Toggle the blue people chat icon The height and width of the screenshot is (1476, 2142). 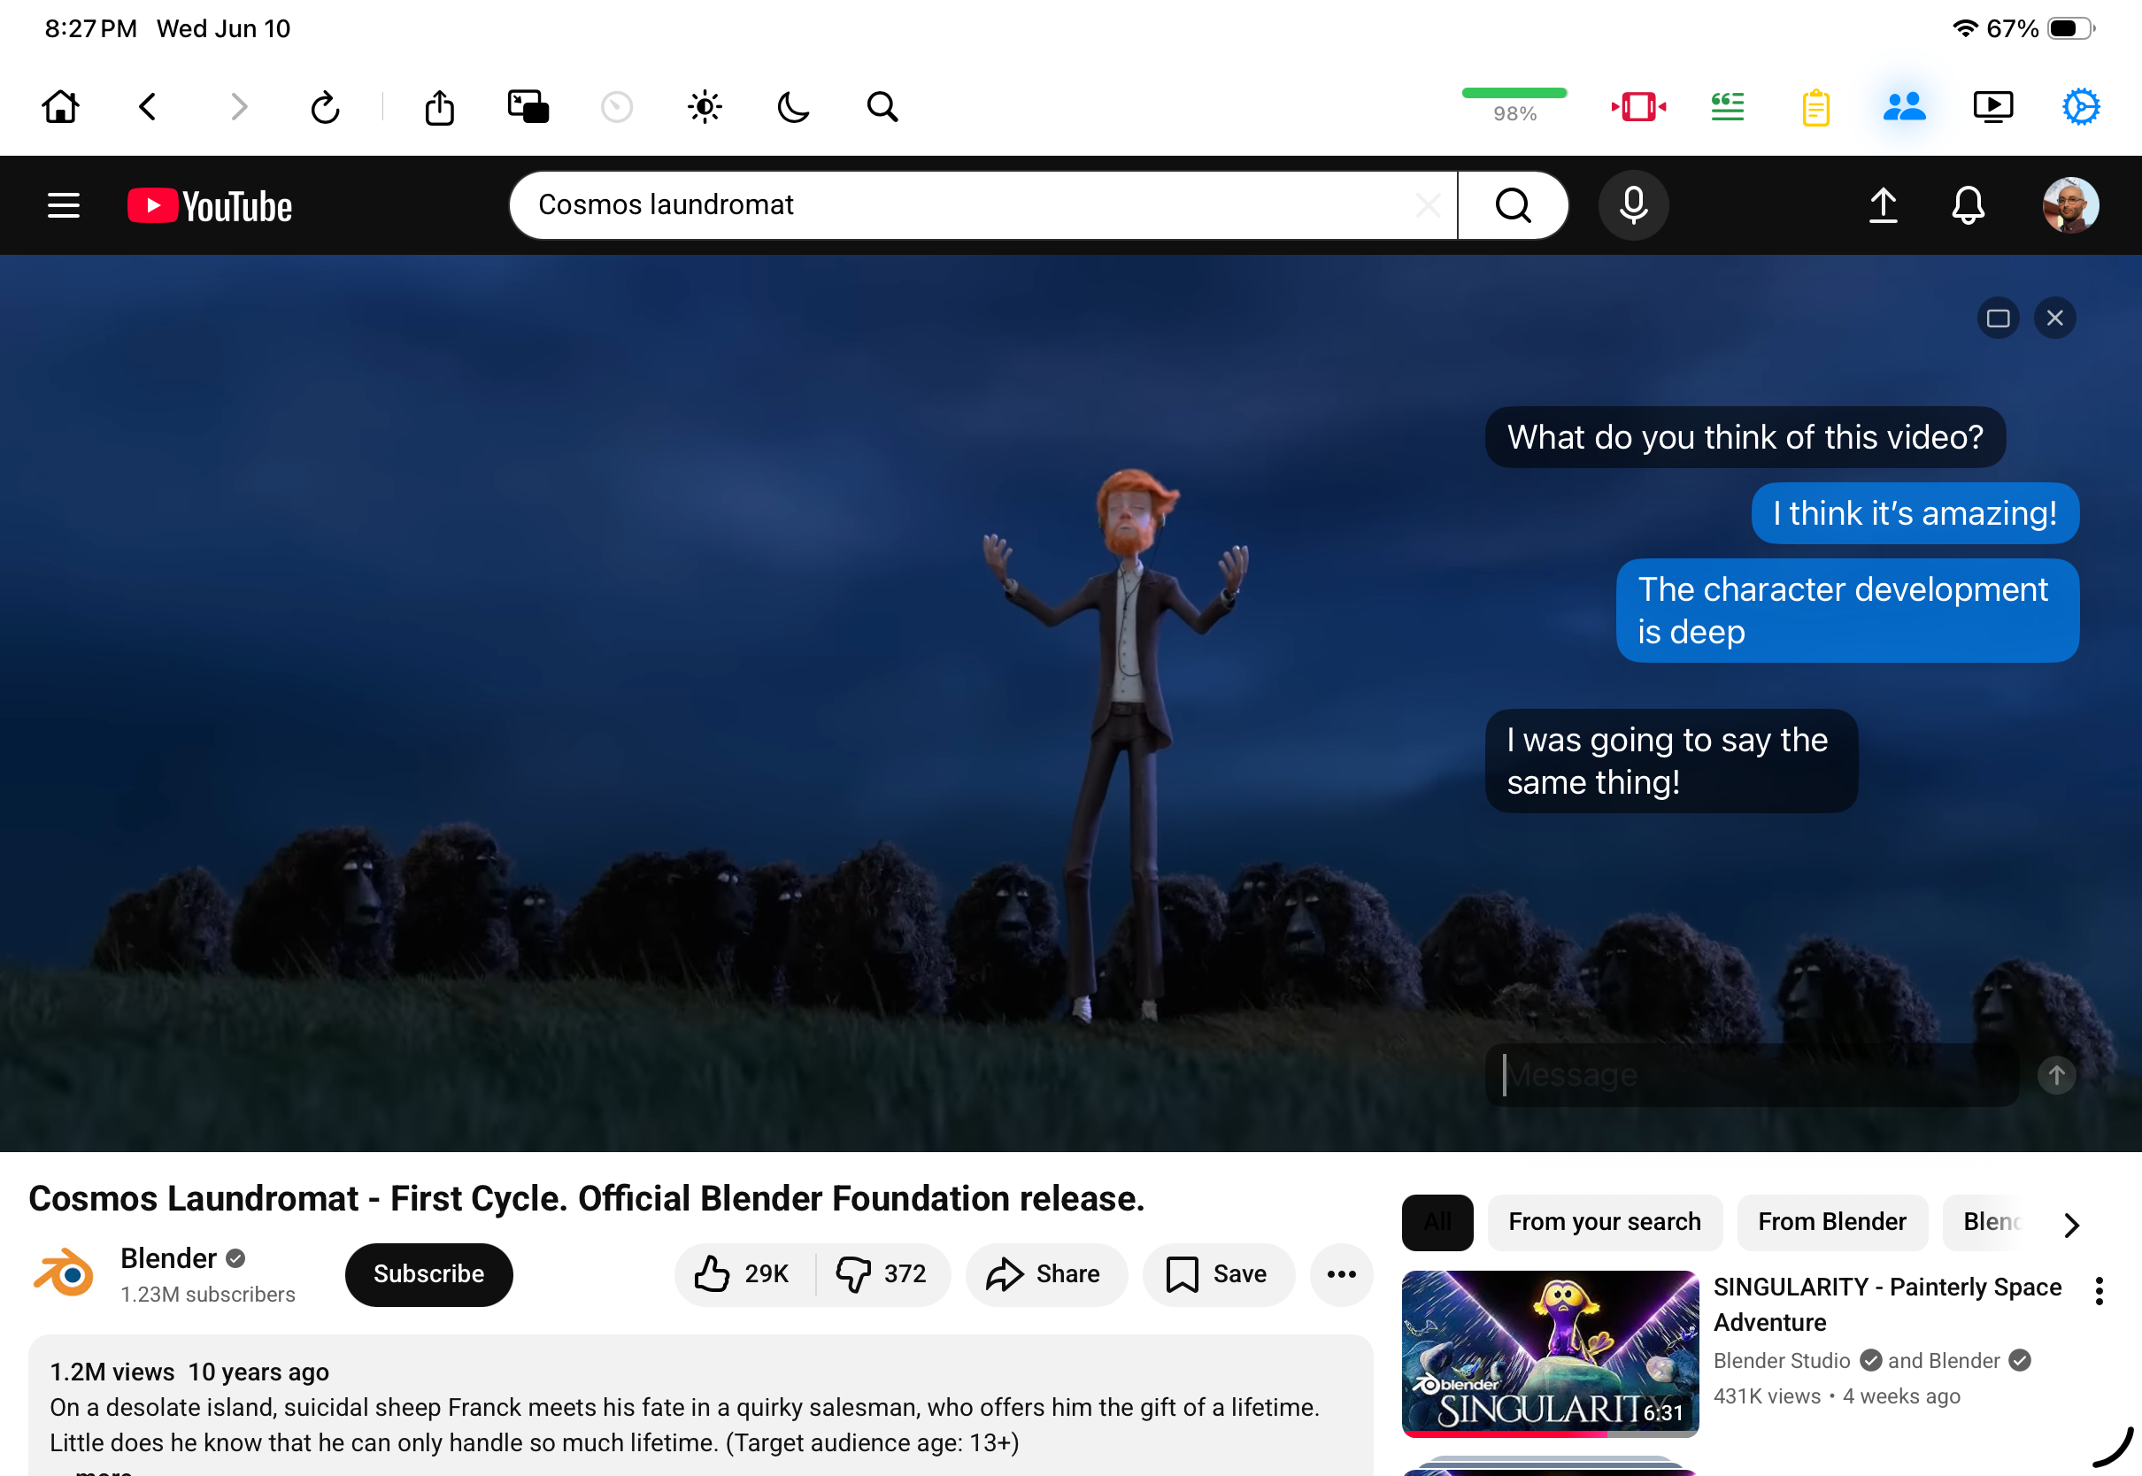[1904, 107]
